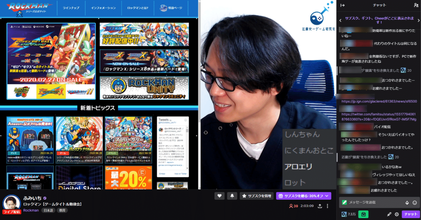
Task: Send message with the チャット button
Action: [x=410, y=214]
